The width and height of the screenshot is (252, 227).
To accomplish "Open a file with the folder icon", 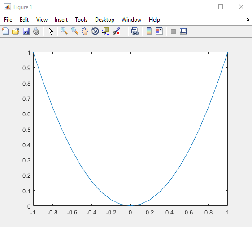I will 16,31.
